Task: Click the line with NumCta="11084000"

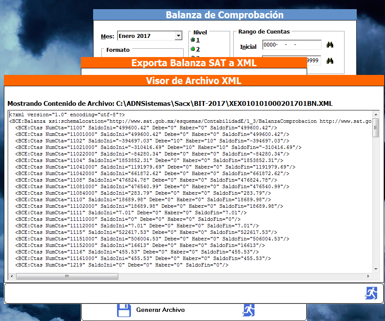Action: (143, 193)
